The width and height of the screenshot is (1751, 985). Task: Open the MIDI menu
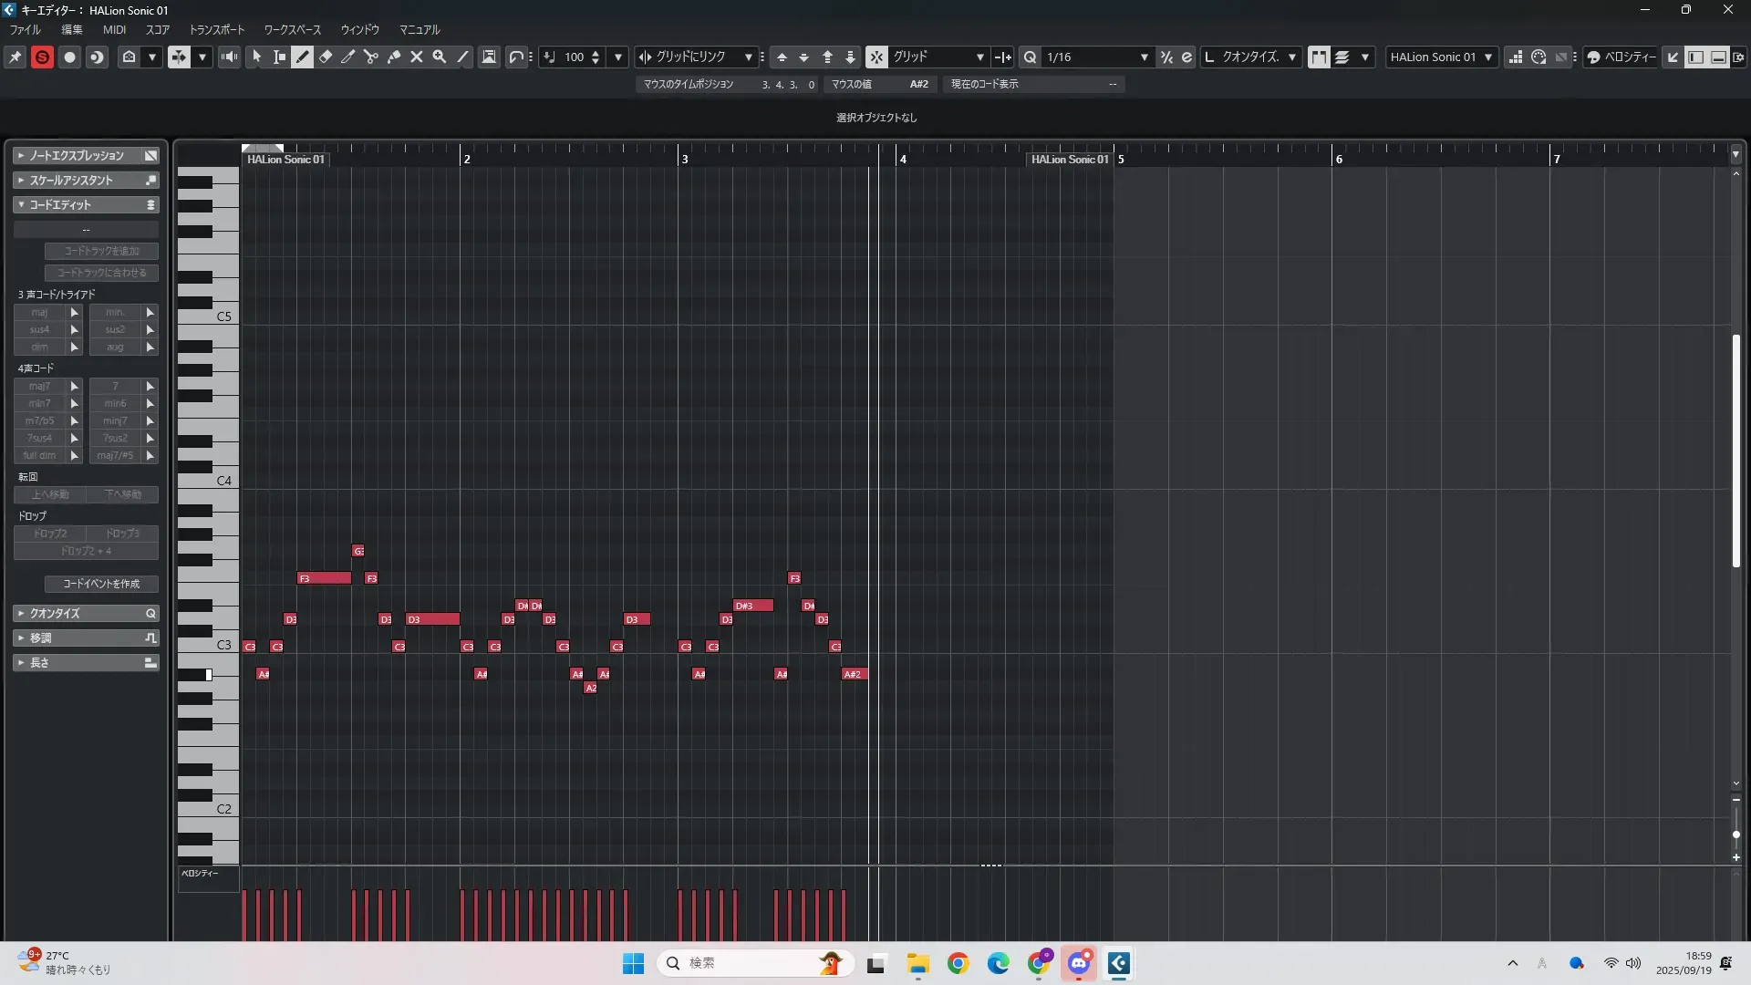[114, 29]
